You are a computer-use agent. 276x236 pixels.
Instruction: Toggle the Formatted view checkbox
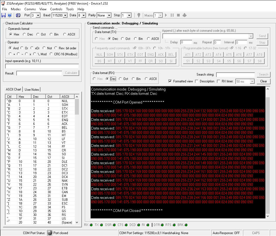pos(170,81)
